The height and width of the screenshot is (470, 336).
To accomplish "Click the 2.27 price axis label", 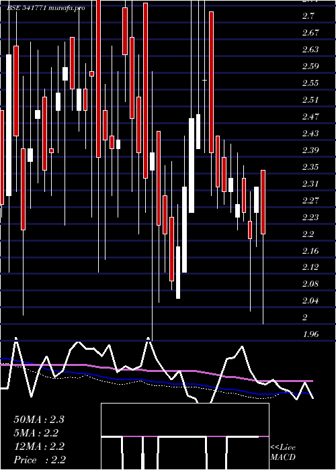I will coord(310,200).
